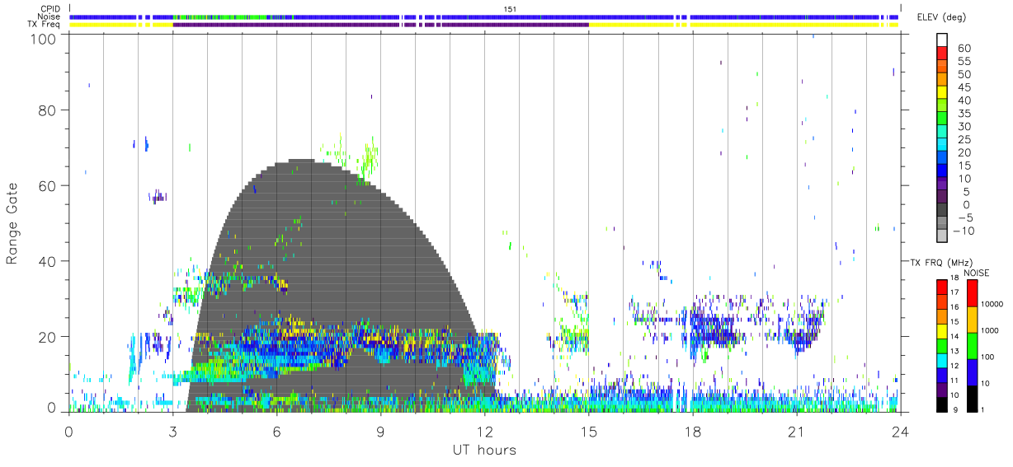Image resolution: width=1013 pixels, height=467 pixels.
Task: Click the CPID value '151' above the plot
Action: click(x=511, y=8)
